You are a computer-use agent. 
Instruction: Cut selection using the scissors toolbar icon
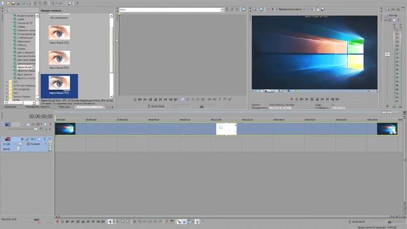coord(36,3)
